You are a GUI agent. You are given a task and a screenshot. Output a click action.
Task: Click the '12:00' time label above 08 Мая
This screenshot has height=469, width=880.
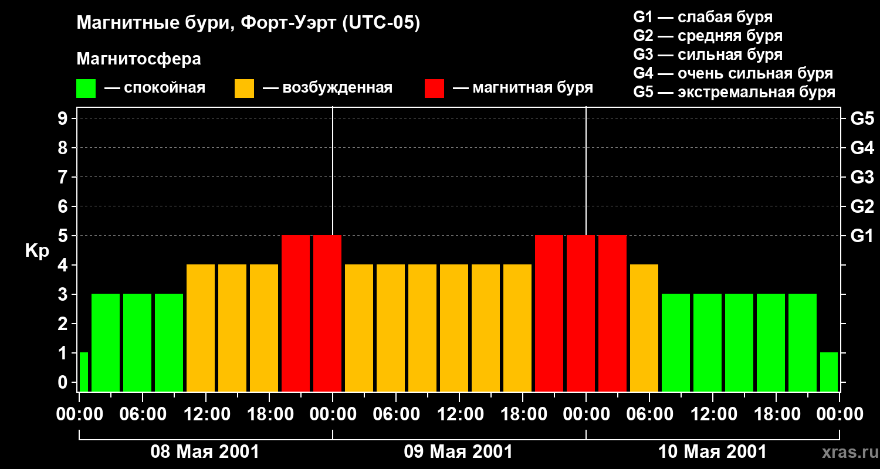coord(206,414)
